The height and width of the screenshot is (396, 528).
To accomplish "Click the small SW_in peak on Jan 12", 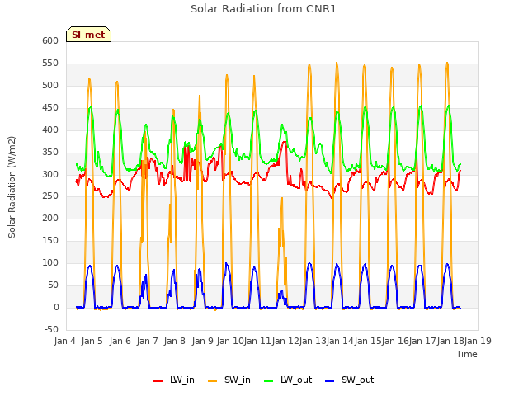I will (282, 199).
